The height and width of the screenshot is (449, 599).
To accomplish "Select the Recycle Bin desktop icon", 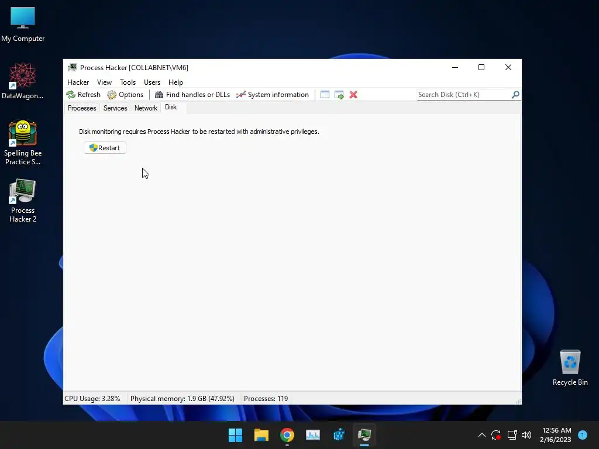I will click(570, 368).
